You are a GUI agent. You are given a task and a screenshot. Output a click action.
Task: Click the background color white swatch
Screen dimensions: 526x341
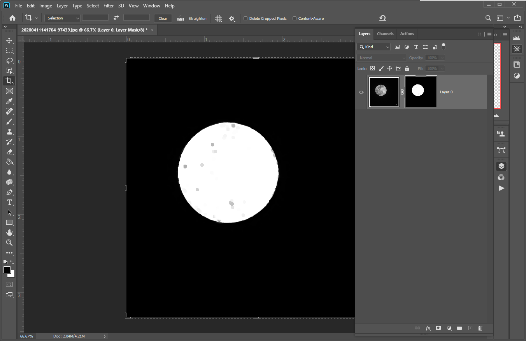coord(12,275)
